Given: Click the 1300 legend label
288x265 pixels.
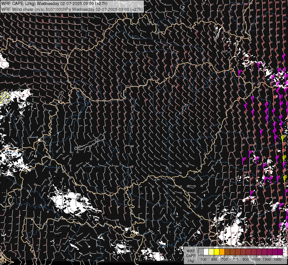Looking at the screenshot, I should pos(267,259).
